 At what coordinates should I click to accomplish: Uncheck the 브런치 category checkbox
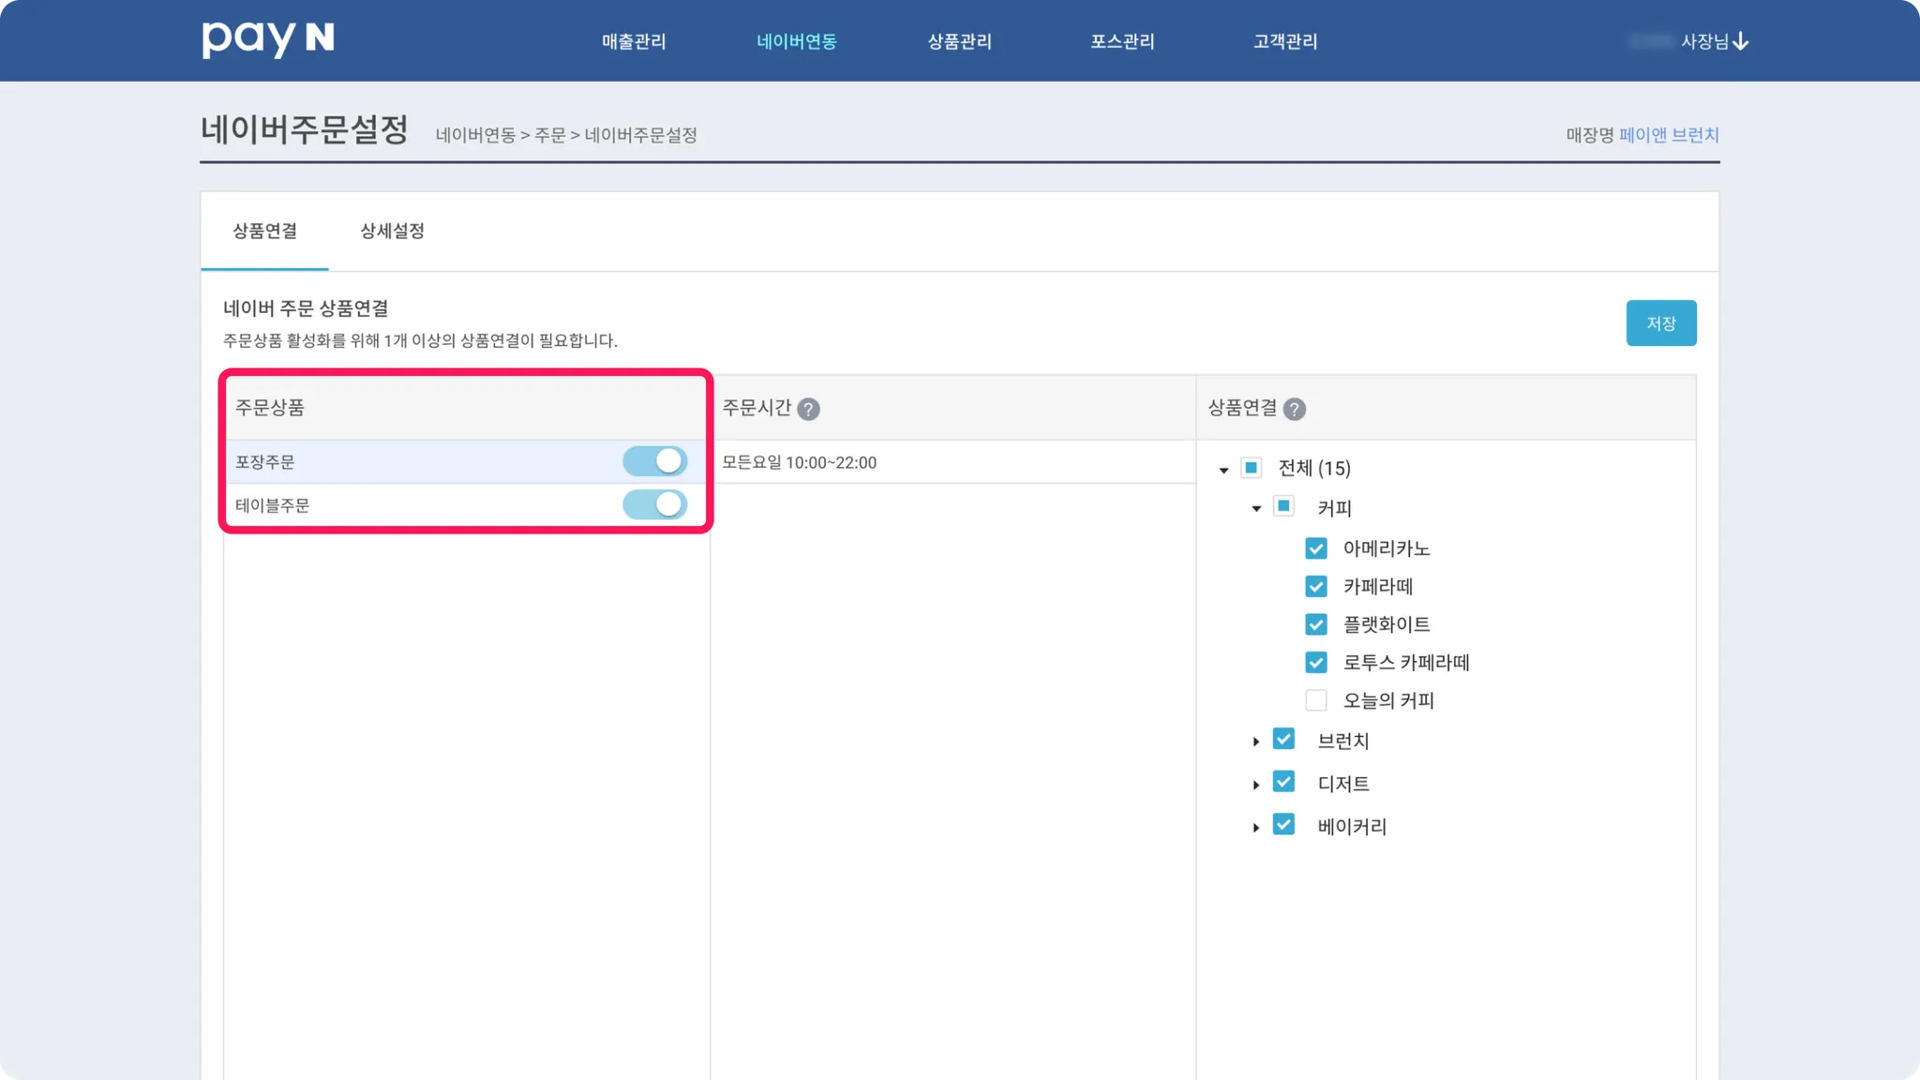(1283, 740)
